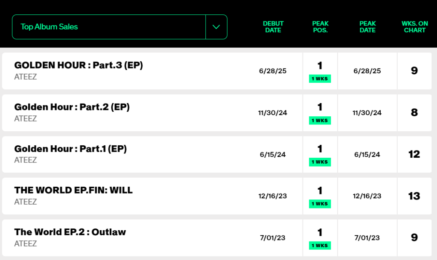This screenshot has width=437, height=260.
Task: Click the Peak Pos. column header
Action: [320, 27]
